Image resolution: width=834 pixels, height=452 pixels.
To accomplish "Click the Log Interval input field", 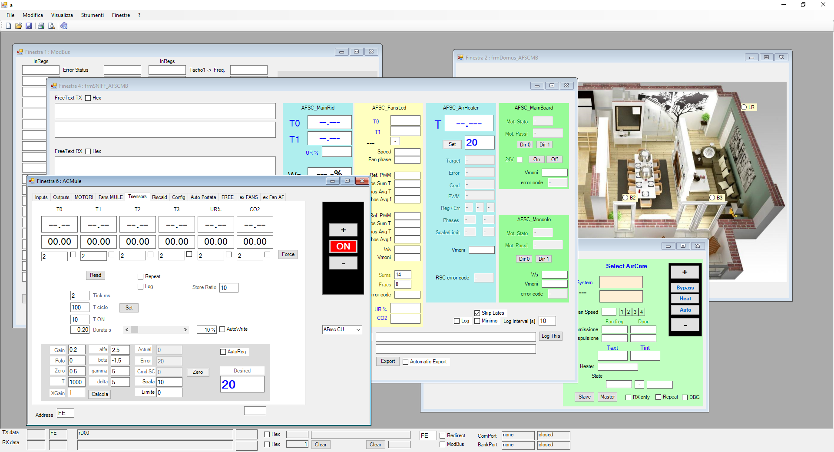I will pos(547,322).
